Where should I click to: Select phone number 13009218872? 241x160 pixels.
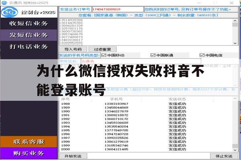[116, 115]
